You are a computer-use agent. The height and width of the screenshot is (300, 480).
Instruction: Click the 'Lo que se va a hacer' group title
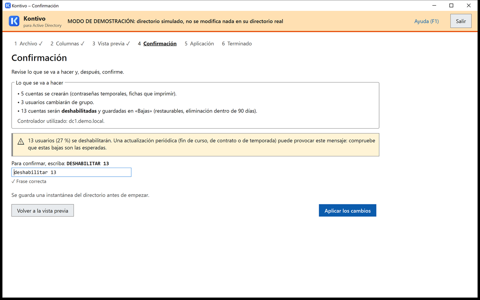[x=40, y=83]
